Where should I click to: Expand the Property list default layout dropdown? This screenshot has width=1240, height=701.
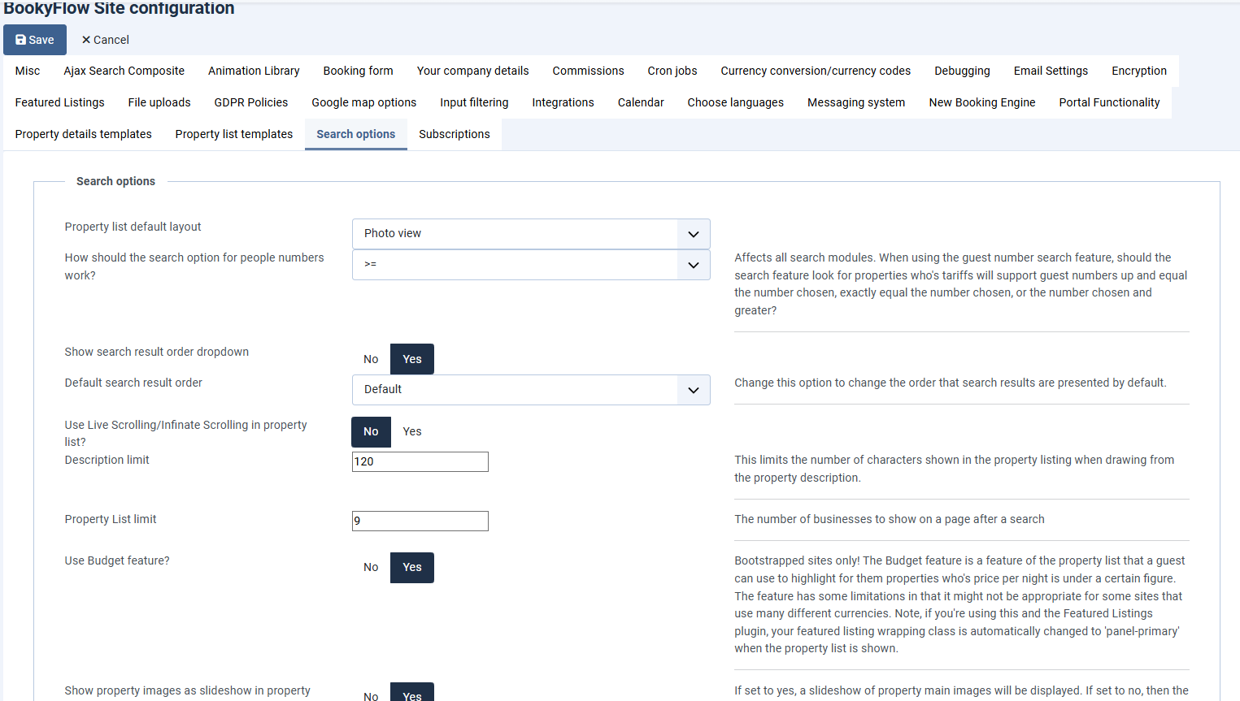[531, 234]
